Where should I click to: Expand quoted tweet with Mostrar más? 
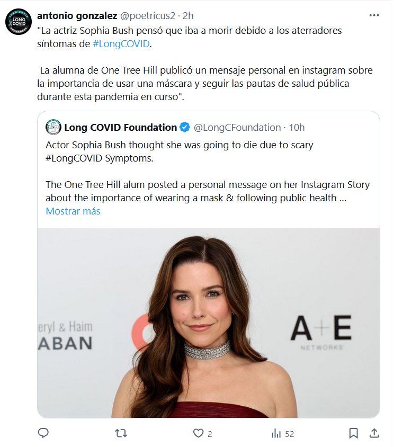73,211
